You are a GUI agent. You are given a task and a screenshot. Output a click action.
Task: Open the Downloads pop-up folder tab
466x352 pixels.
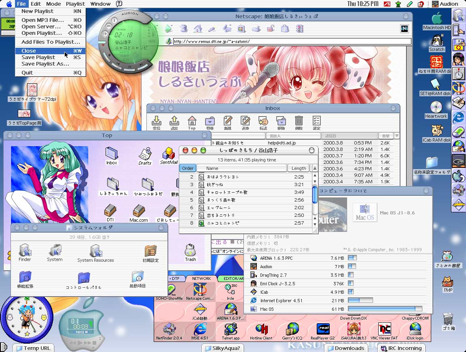(x=345, y=348)
